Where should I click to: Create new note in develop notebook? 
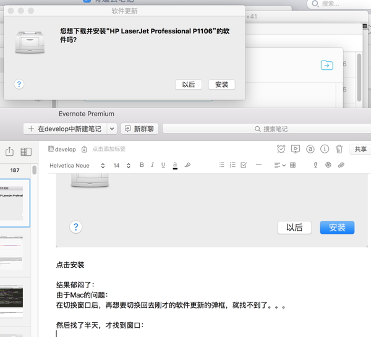[65, 129]
